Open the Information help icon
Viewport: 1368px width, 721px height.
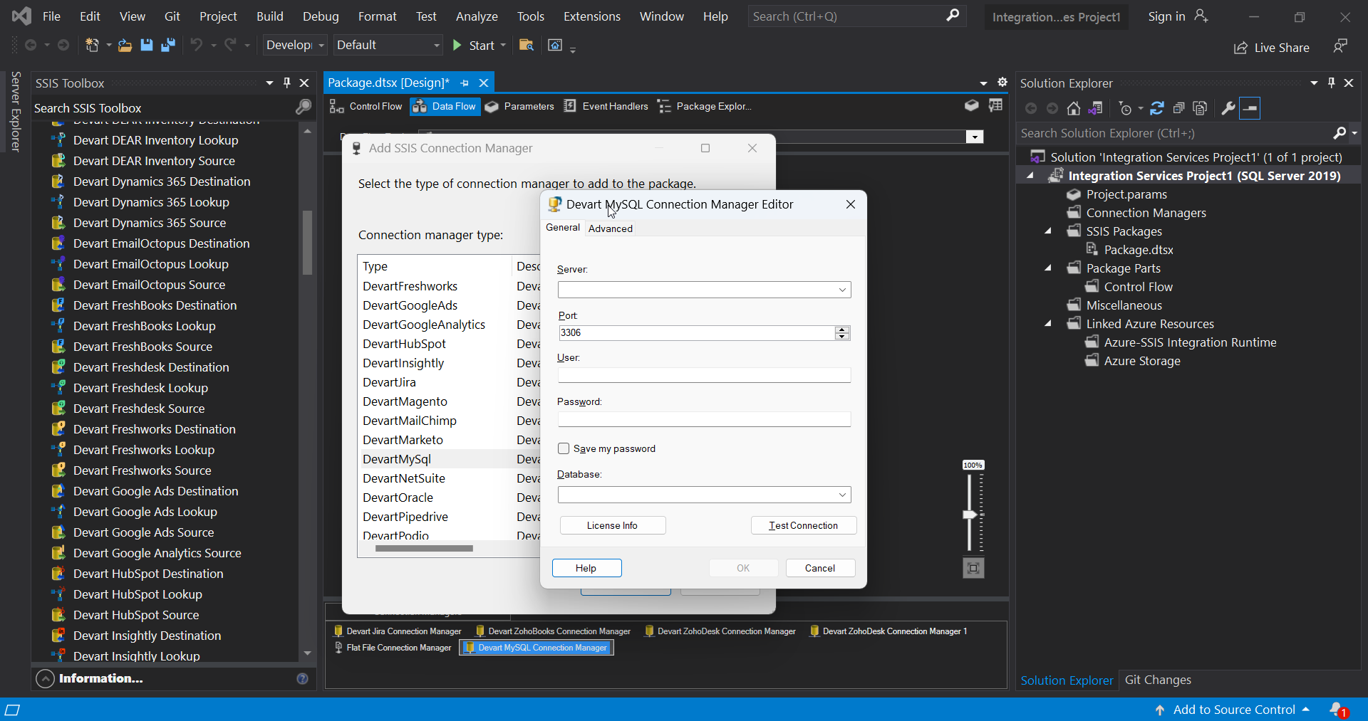pyautogui.click(x=302, y=679)
